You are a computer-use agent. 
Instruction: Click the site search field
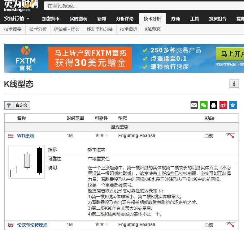coord(144,6)
